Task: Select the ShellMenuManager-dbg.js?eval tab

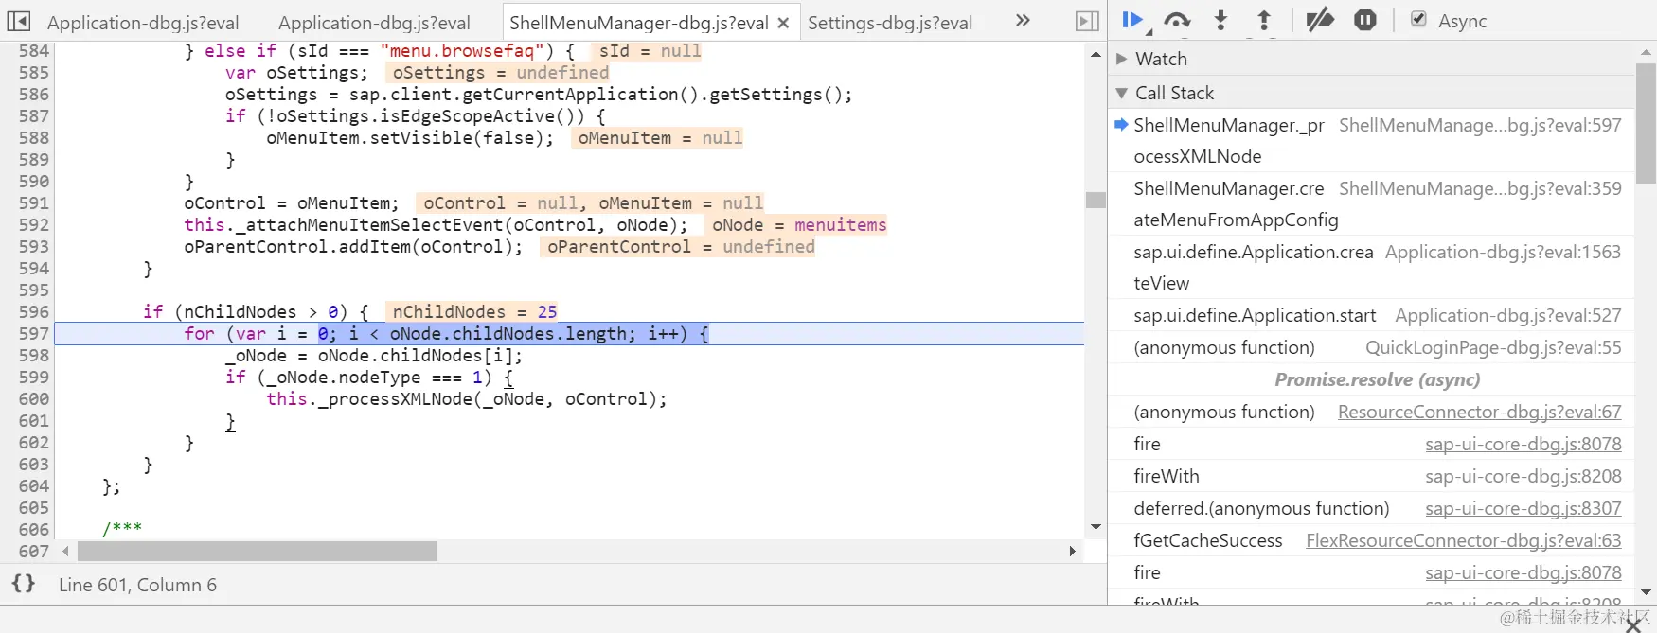Action: (x=638, y=23)
